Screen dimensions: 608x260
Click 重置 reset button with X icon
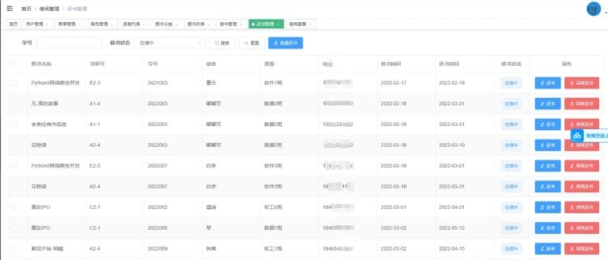point(252,43)
